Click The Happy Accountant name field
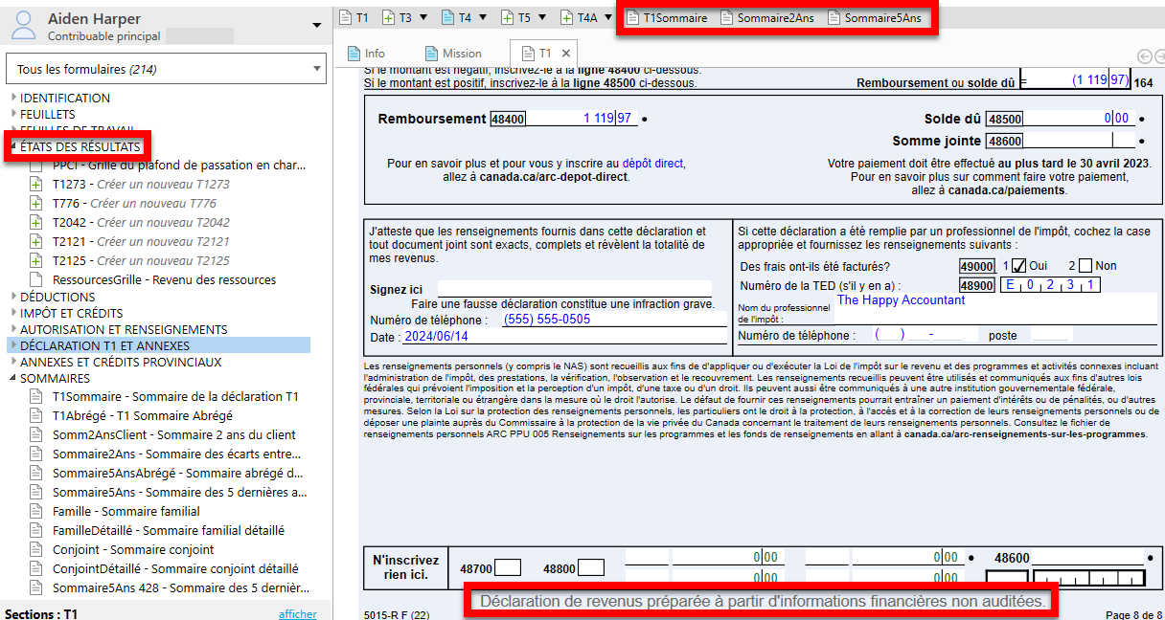The width and height of the screenshot is (1165, 620). pos(994,308)
